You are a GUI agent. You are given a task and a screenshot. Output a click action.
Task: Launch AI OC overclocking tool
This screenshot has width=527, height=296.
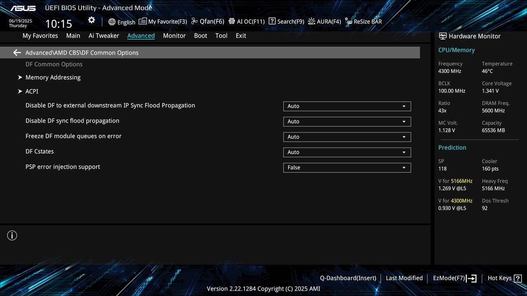[x=246, y=21]
